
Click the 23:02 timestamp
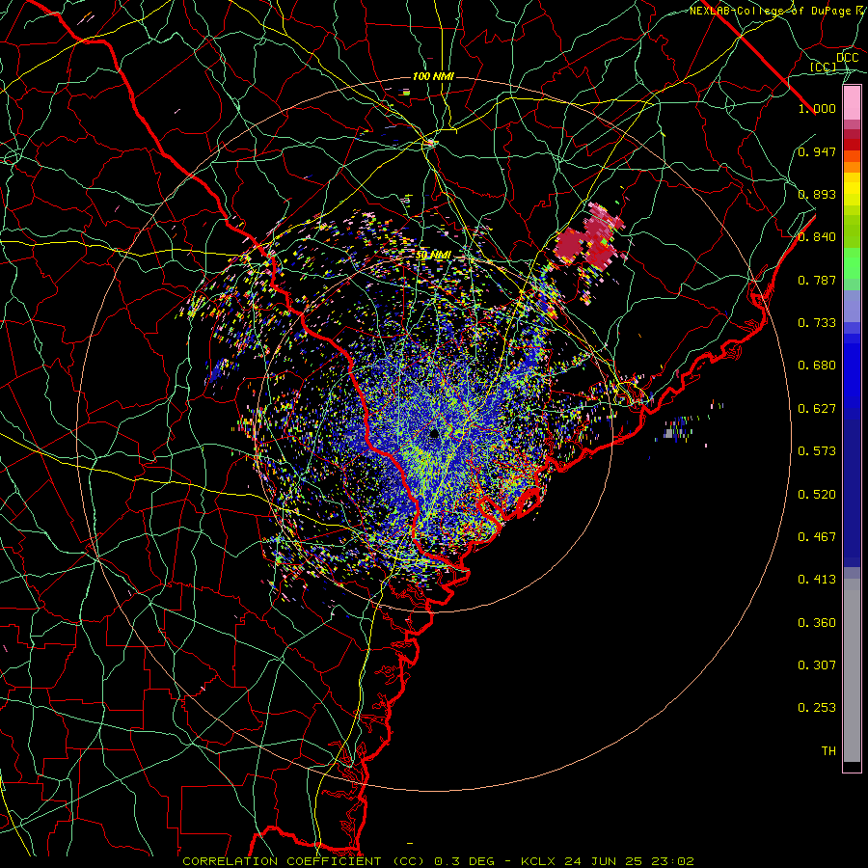tap(672, 861)
